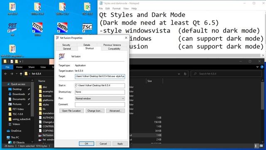Open the Help menu in Notepad
The image size is (266, 150).
click(x=134, y=8)
